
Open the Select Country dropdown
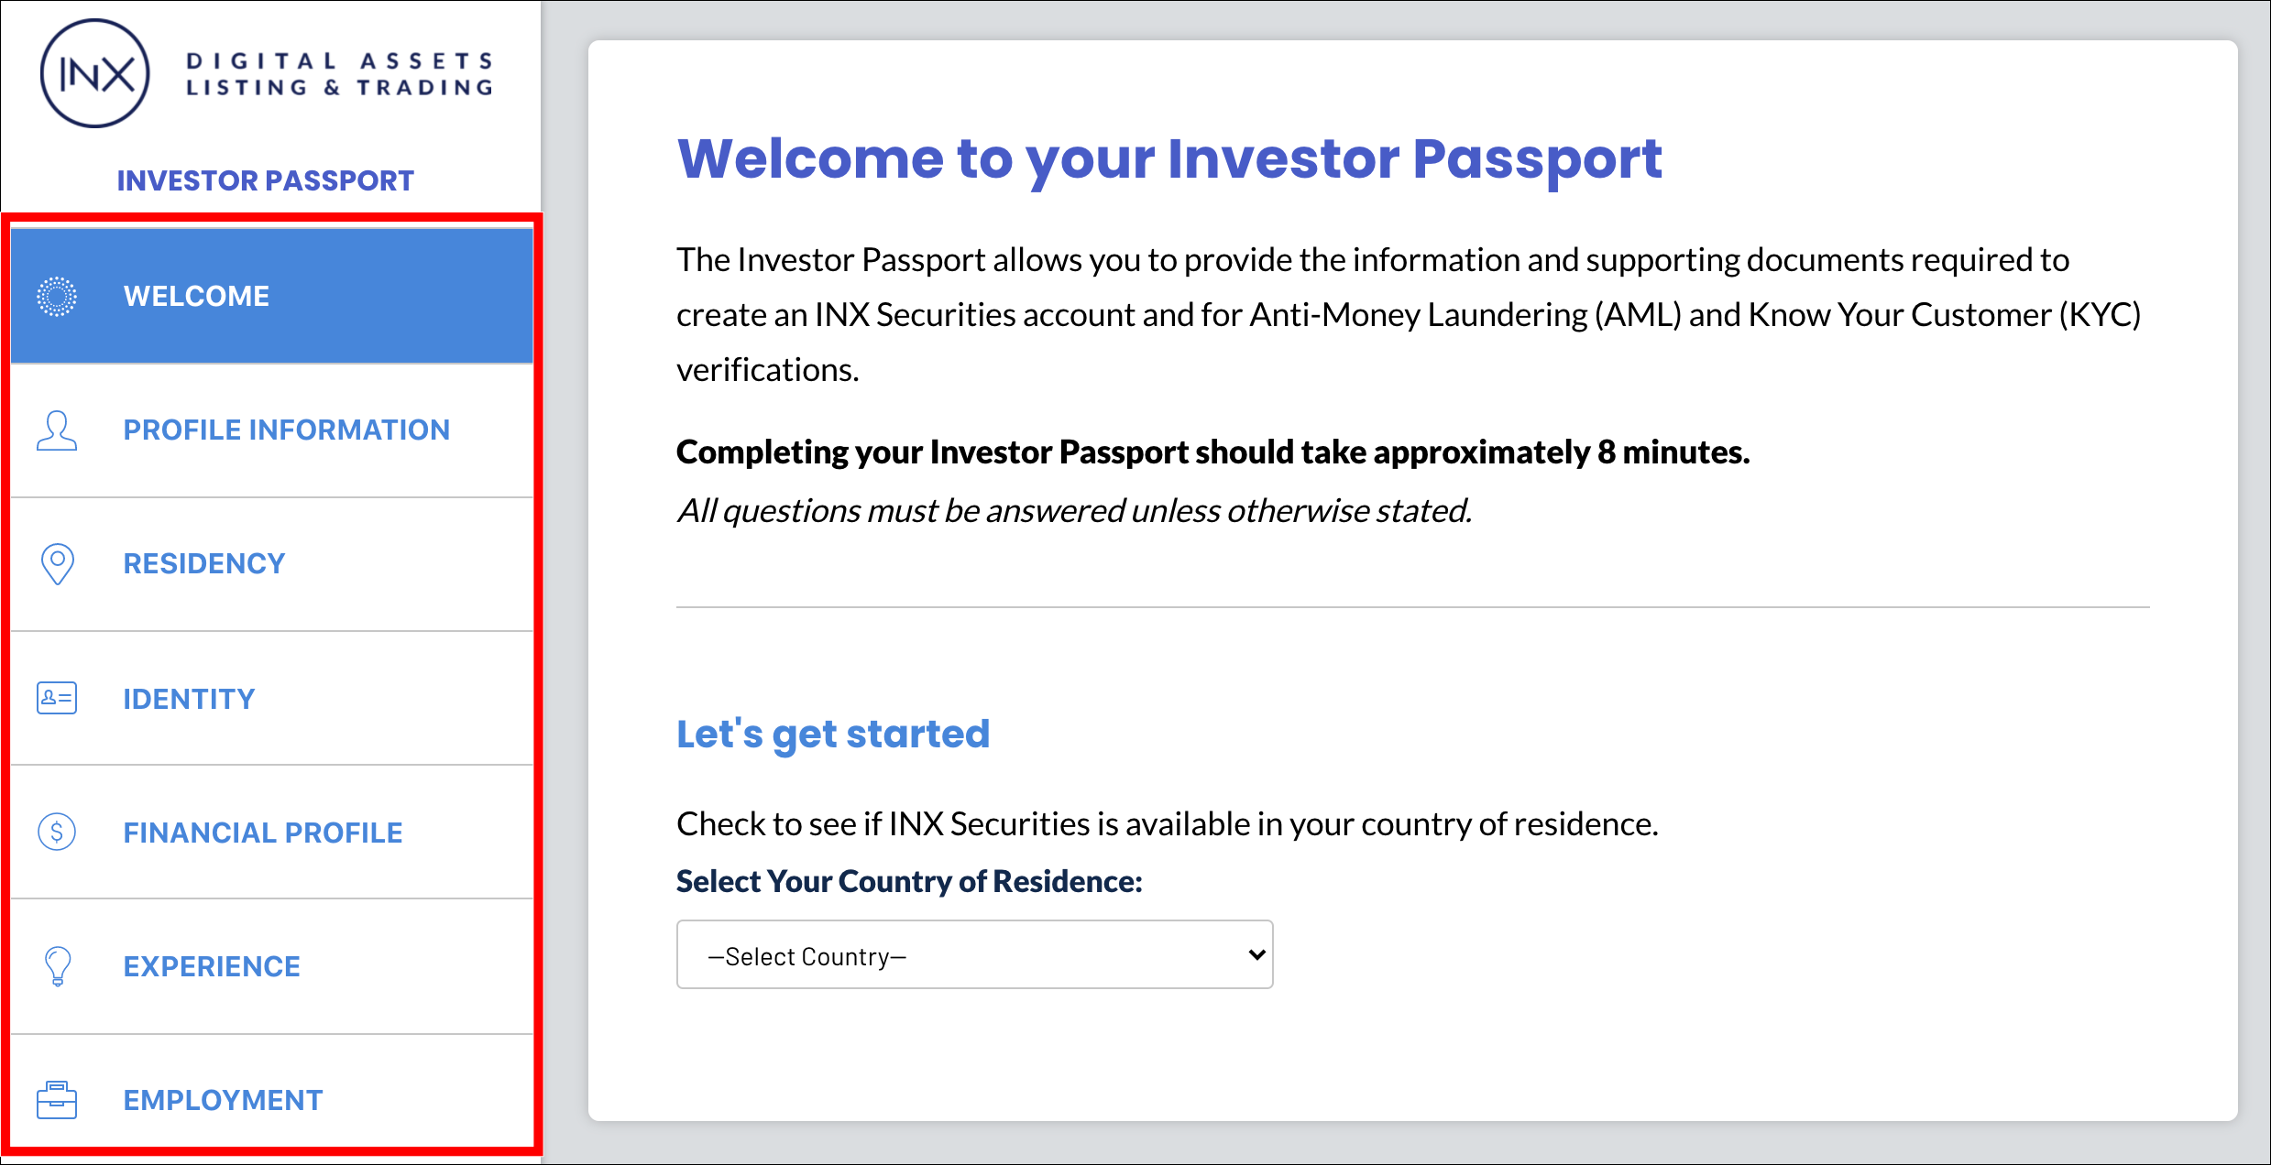[x=974, y=954]
